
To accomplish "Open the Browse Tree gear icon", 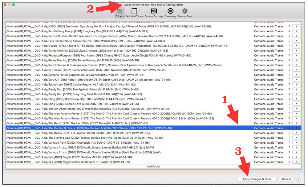I will click(184, 12).
